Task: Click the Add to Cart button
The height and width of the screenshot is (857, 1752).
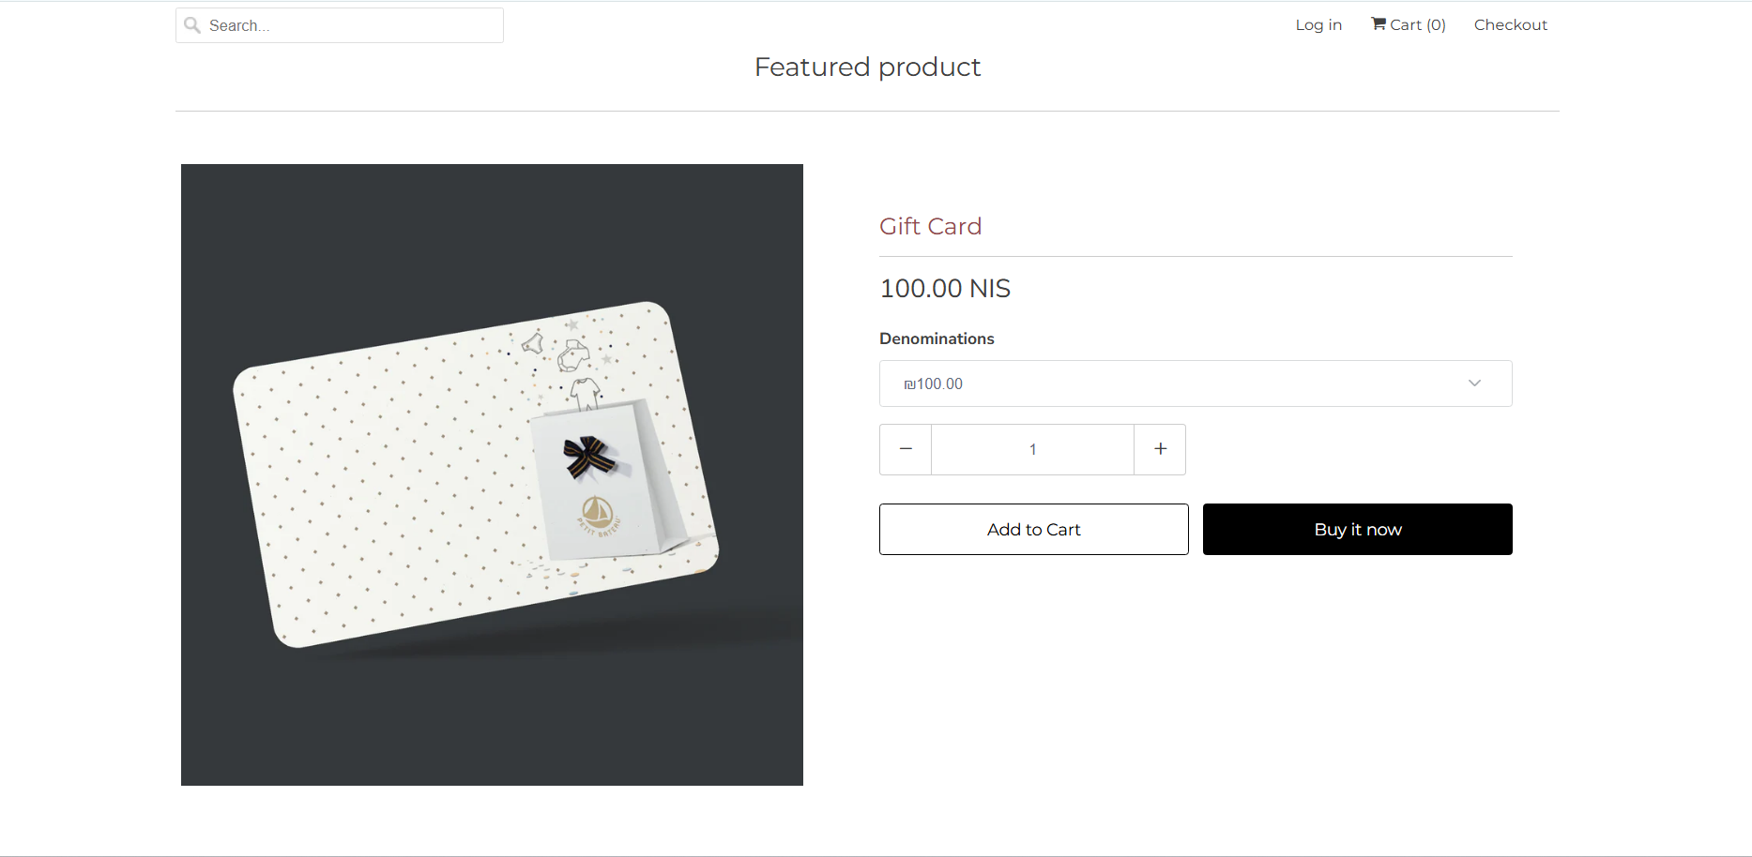Action: 1033,530
